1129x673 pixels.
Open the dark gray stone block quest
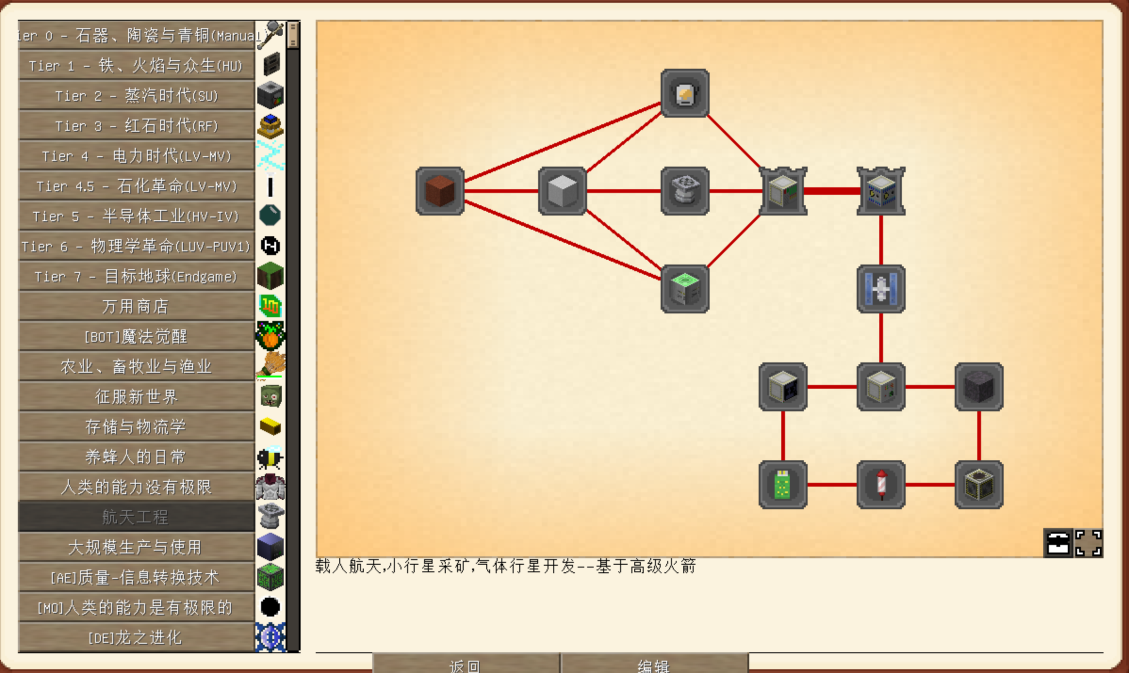tap(979, 387)
